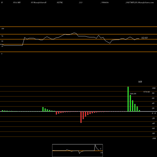This screenshot has width=157, height=157.
Task: Select the 'SI MunafaSutraR' header text
Action: click(x=39, y=3)
